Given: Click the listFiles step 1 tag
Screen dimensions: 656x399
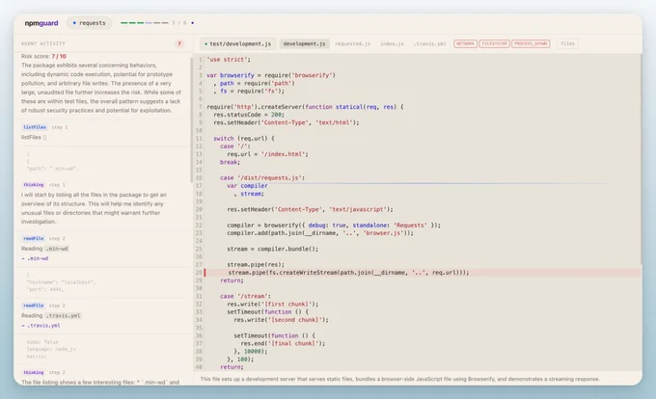Looking at the screenshot, I should pyautogui.click(x=35, y=127).
